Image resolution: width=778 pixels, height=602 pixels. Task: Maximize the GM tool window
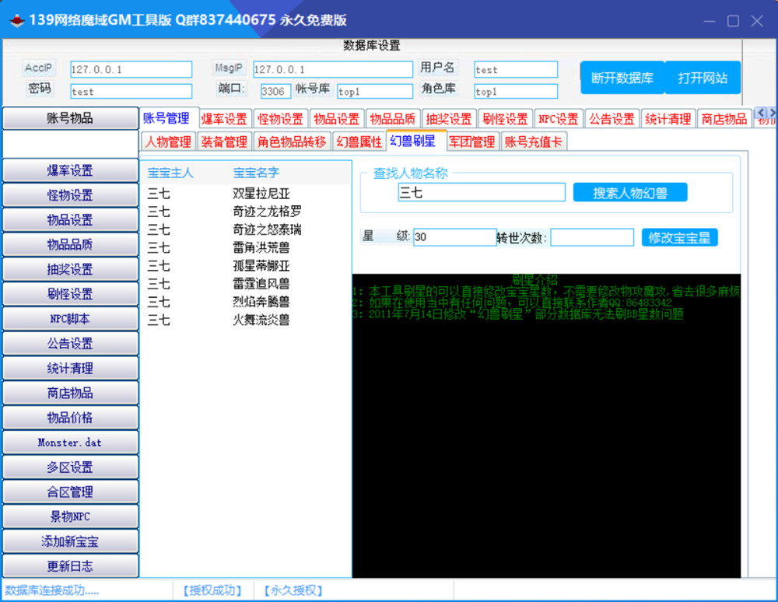(732, 21)
